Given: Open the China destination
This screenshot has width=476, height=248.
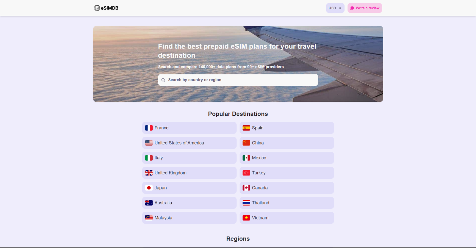Looking at the screenshot, I should 287,143.
